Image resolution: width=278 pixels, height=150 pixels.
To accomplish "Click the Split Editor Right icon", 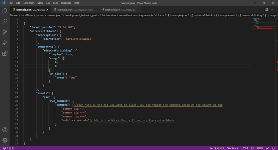I will [266, 10].
